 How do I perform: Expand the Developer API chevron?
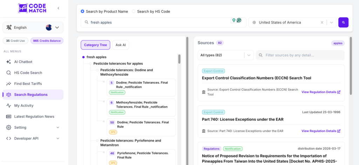coord(58,138)
